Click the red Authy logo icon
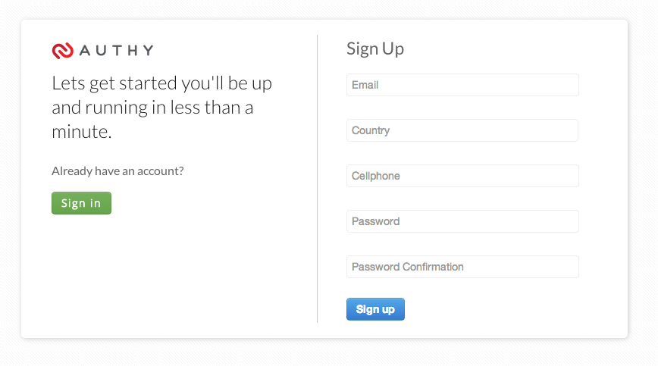The width and height of the screenshot is (658, 366). pyautogui.click(x=62, y=51)
